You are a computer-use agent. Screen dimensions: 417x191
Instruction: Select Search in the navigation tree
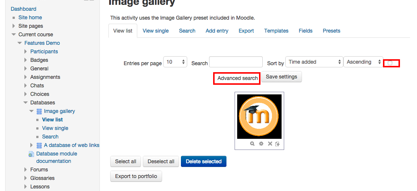(50, 137)
